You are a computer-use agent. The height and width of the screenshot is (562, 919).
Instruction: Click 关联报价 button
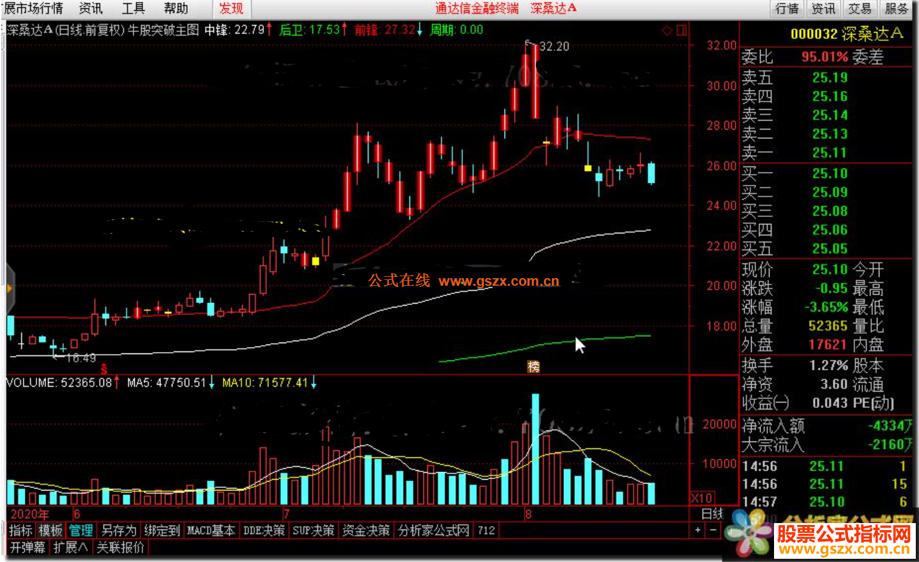click(x=120, y=547)
